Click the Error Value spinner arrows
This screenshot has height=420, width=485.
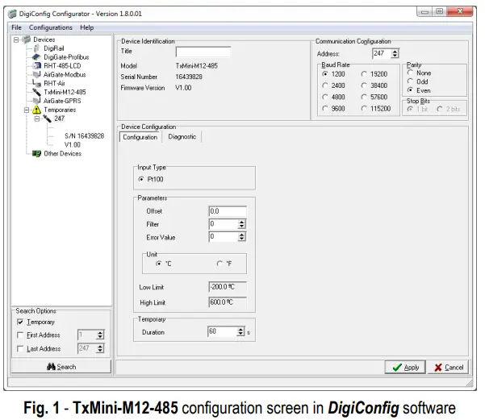tap(241, 237)
